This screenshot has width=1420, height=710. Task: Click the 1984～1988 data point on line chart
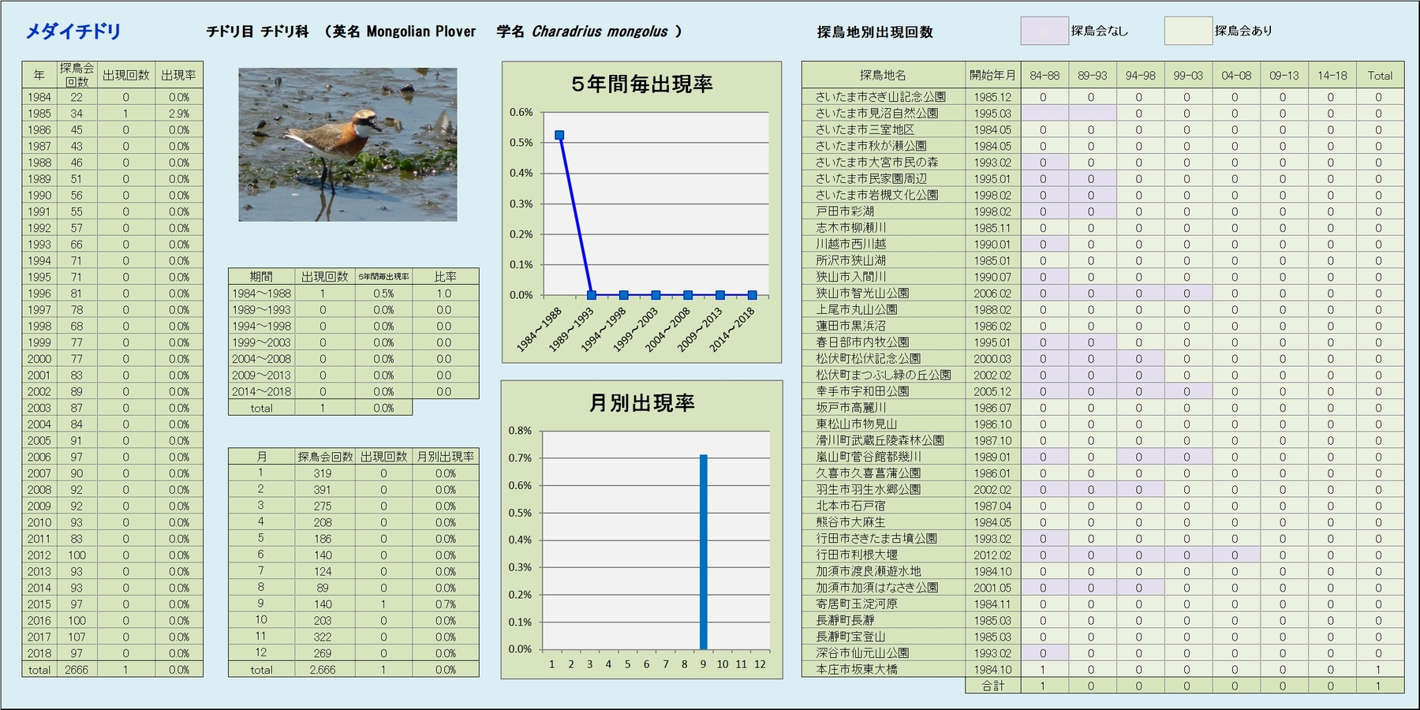pos(559,136)
